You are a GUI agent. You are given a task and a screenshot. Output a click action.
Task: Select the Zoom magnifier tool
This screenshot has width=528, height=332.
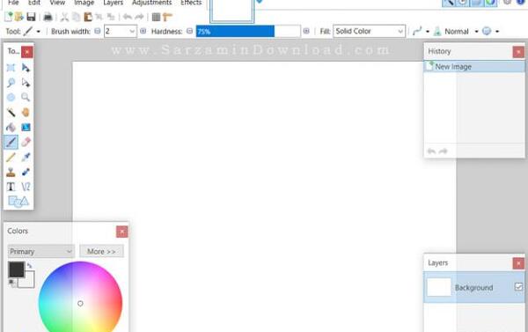pos(26,98)
